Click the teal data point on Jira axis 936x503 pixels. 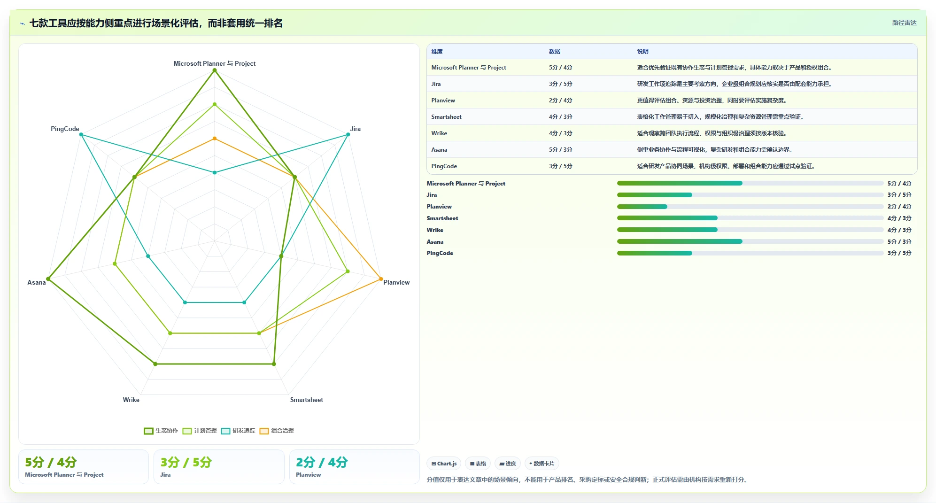pos(348,135)
